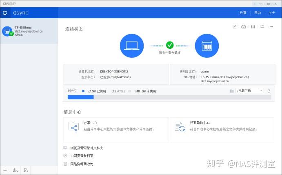Screen dimensions: 282x175
Task: Click the (13.45%) usage percentage
Action: coord(118,91)
